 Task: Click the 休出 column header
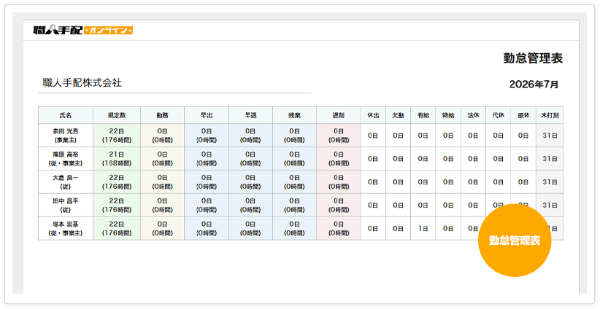(373, 115)
